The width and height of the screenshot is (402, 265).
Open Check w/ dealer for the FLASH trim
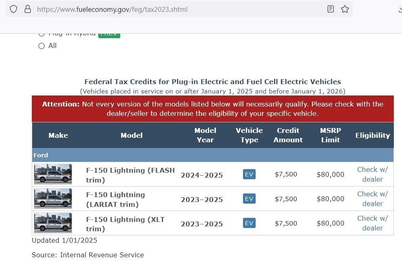(x=372, y=174)
